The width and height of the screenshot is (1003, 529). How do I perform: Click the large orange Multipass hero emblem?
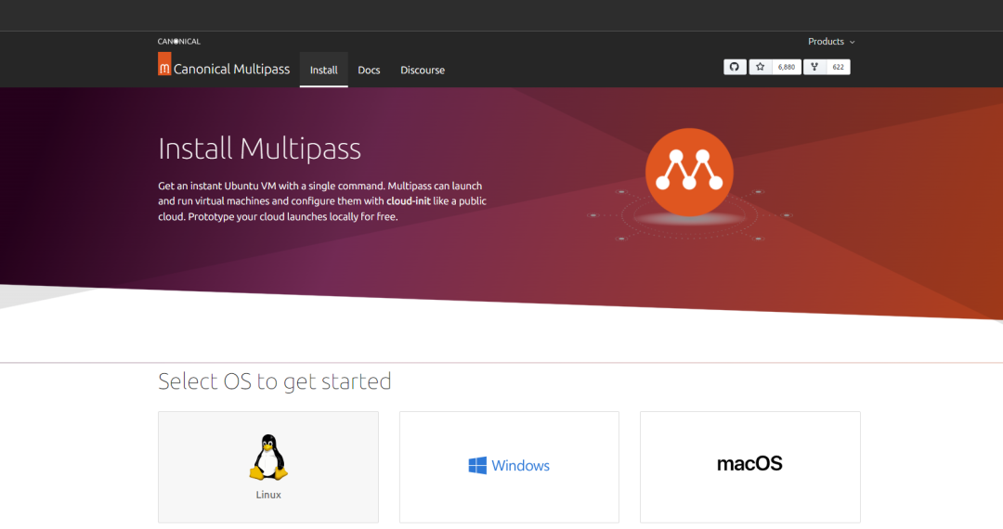[x=689, y=172]
